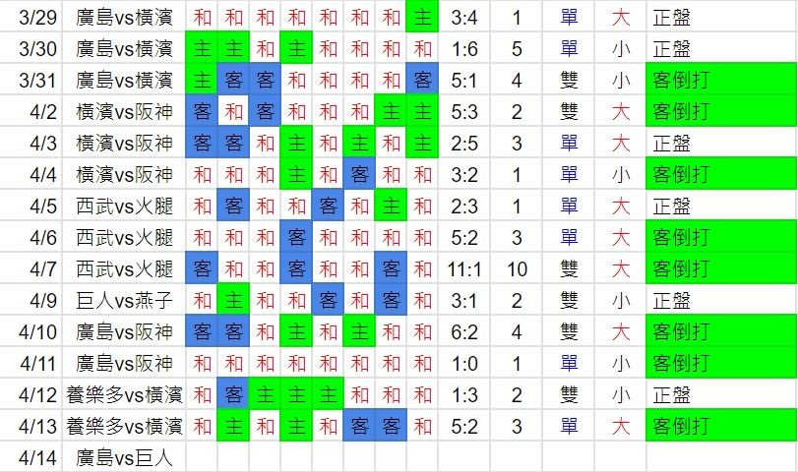Select 大 in the 4/13 row

(x=620, y=427)
